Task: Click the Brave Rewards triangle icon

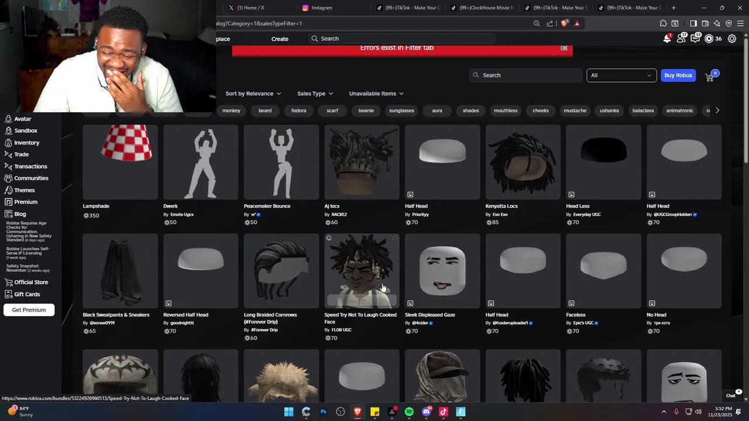Action: (x=577, y=23)
